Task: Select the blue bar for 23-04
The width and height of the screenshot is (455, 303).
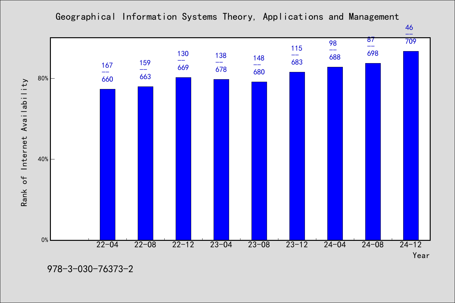Action: 221,160
